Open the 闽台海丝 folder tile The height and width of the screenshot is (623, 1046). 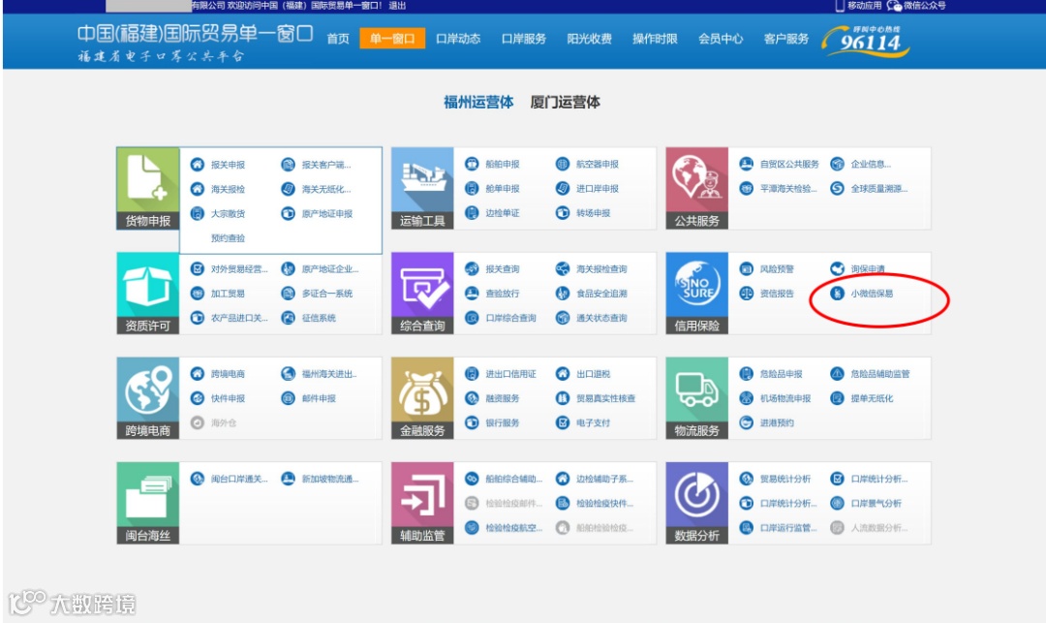148,502
